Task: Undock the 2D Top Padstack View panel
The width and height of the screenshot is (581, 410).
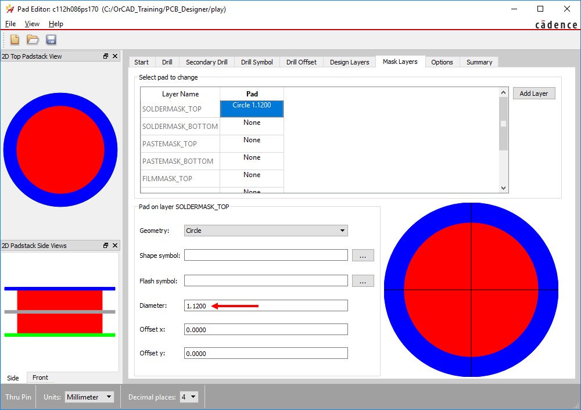Action: pyautogui.click(x=106, y=56)
